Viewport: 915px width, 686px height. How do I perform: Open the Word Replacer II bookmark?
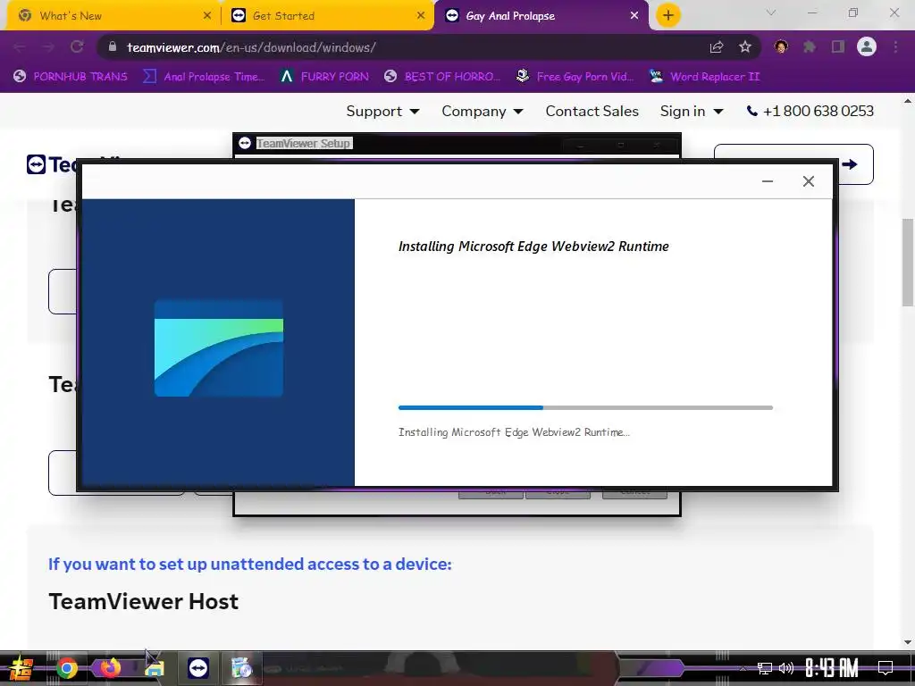pyautogui.click(x=704, y=77)
